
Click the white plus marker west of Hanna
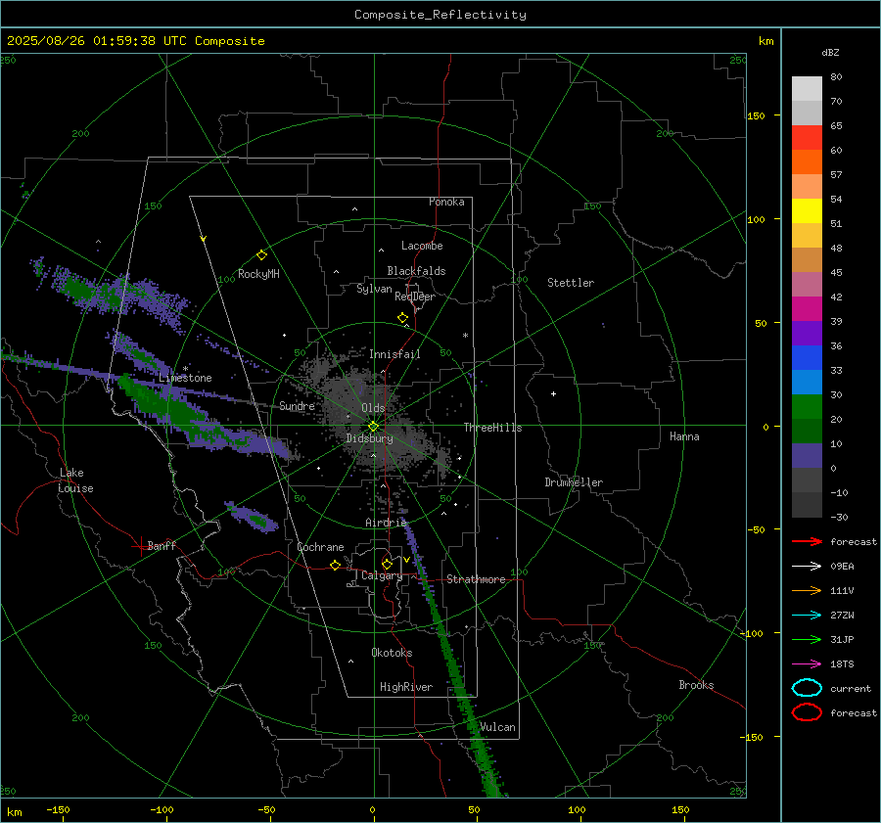[x=553, y=393]
